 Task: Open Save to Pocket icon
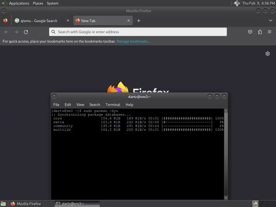pyautogui.click(x=250, y=32)
